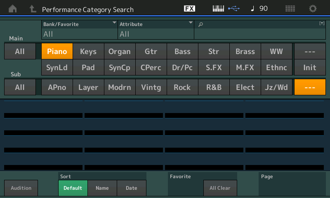Choose the Vintg piano sub category
The width and height of the screenshot is (330, 198).
pyautogui.click(x=151, y=87)
